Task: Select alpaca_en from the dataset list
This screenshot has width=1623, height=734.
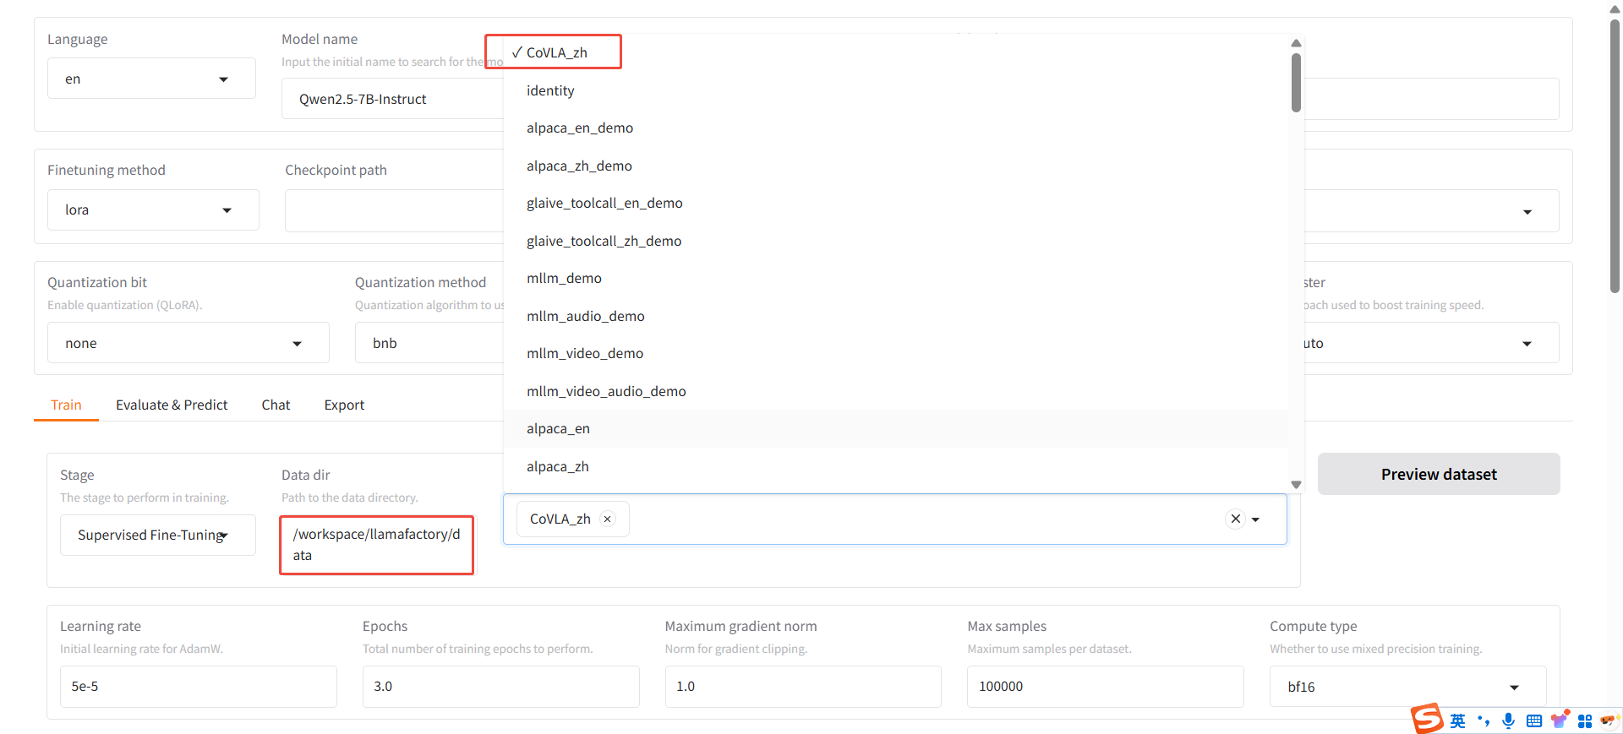Action: click(558, 429)
